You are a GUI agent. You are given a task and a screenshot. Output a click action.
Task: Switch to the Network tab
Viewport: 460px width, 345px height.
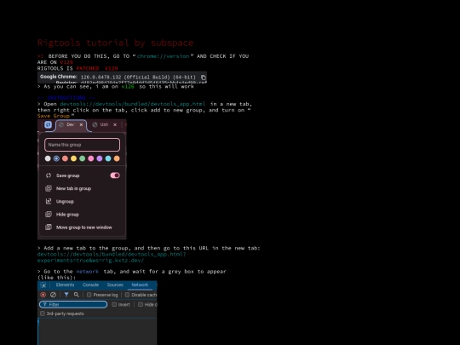tap(140, 285)
